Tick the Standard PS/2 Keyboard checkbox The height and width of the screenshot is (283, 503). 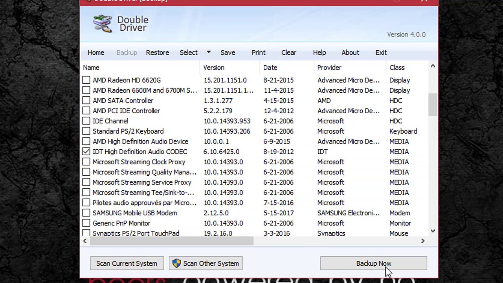point(86,131)
